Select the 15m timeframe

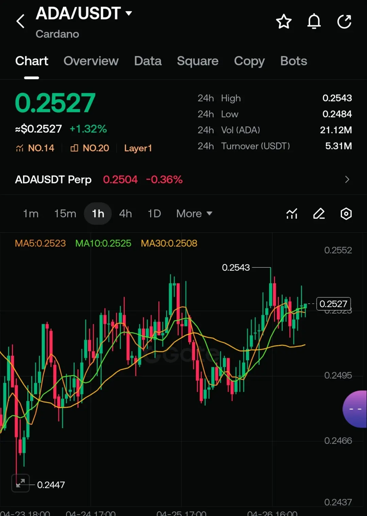(x=65, y=214)
